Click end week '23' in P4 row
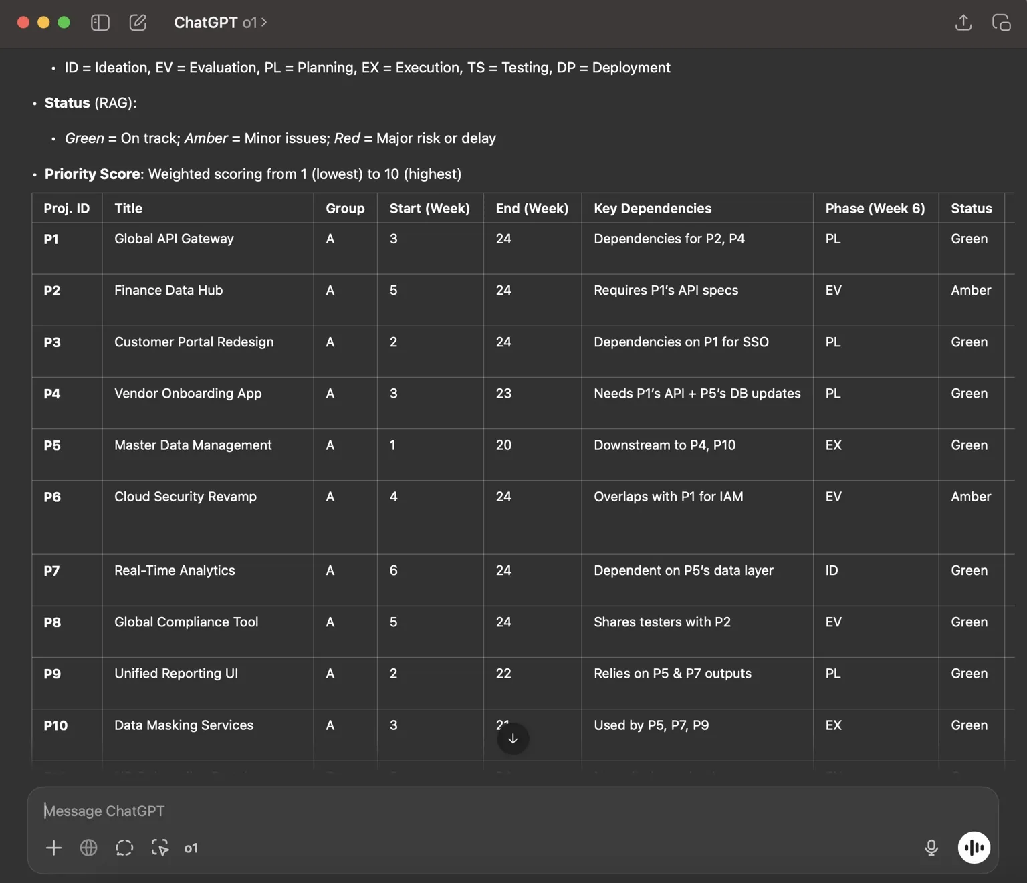The image size is (1027, 883). click(x=503, y=393)
